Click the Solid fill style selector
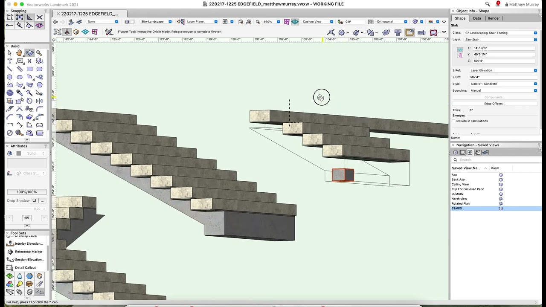Image resolution: width=546 pixels, height=307 pixels. pos(31,153)
